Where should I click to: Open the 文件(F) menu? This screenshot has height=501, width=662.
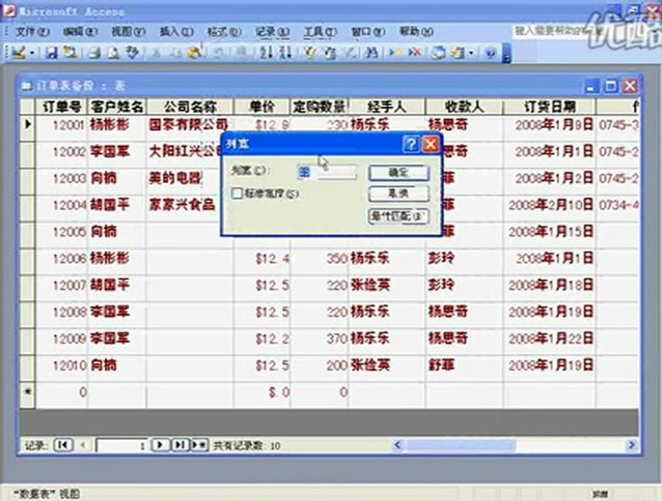click(32, 31)
